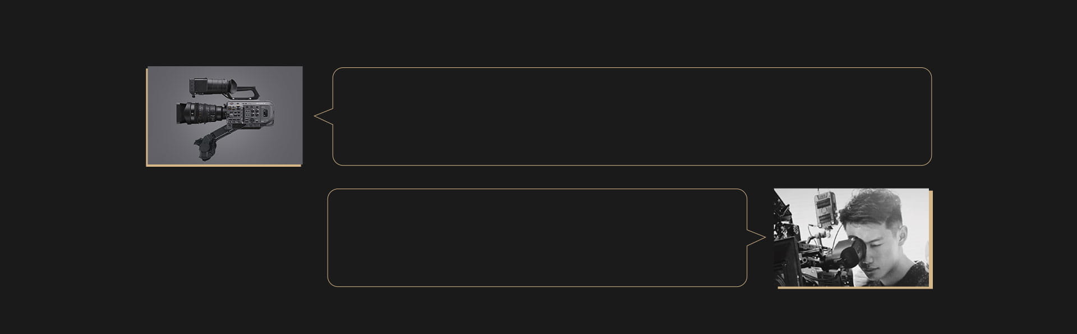Click the Sony cinema camera product image

[x=225, y=115]
